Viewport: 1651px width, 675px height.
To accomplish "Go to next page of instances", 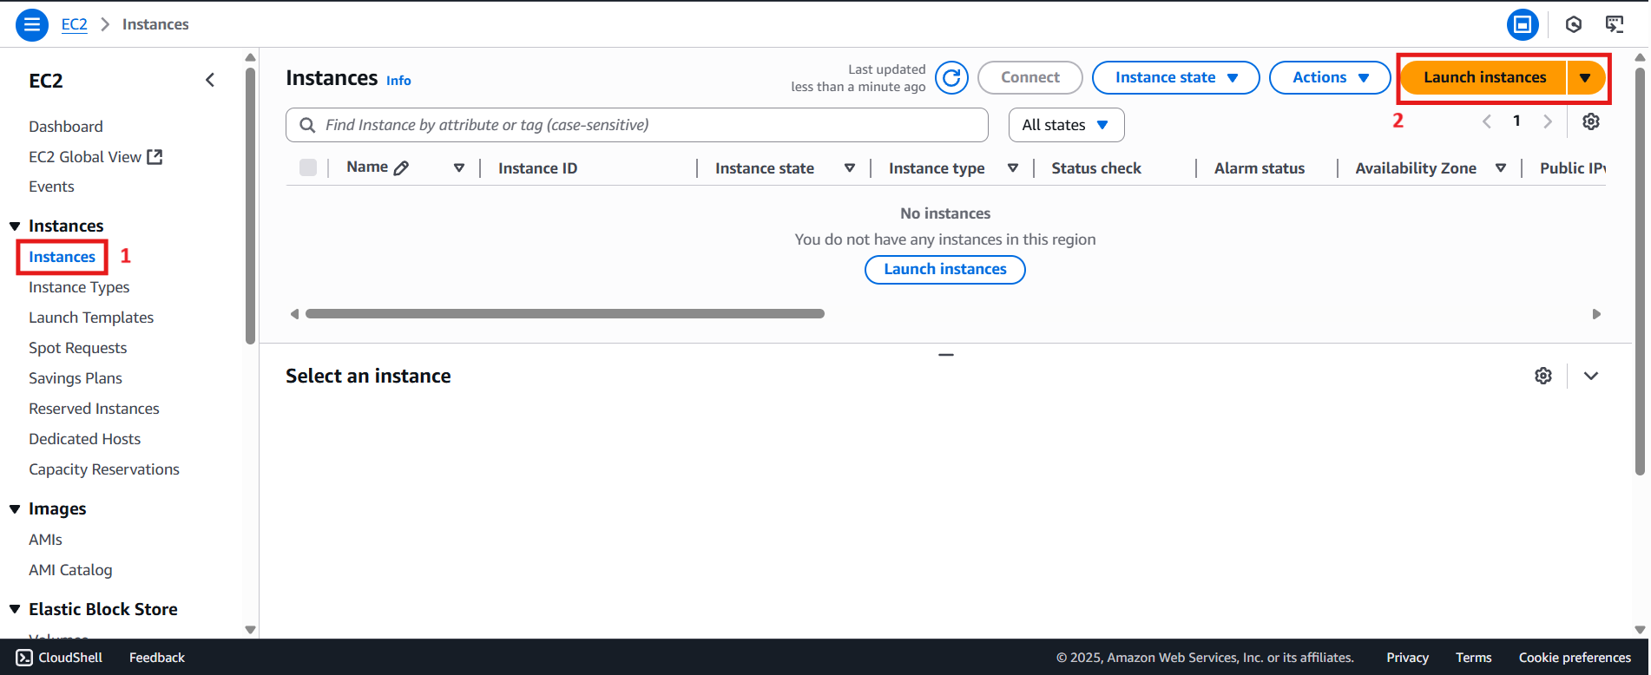I will tap(1548, 121).
